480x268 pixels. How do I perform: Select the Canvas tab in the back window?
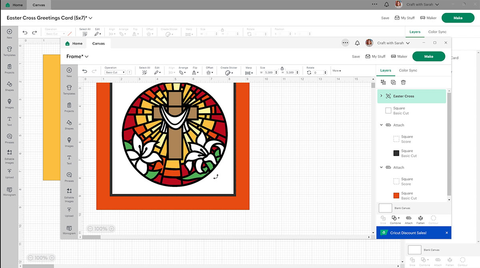(x=39, y=5)
